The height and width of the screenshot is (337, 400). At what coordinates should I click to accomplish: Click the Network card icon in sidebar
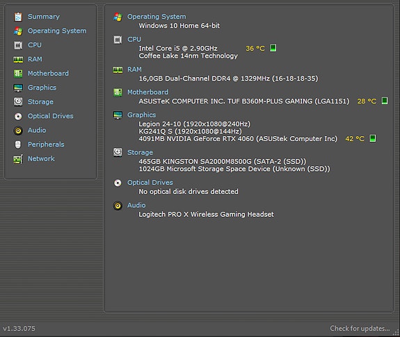click(18, 159)
